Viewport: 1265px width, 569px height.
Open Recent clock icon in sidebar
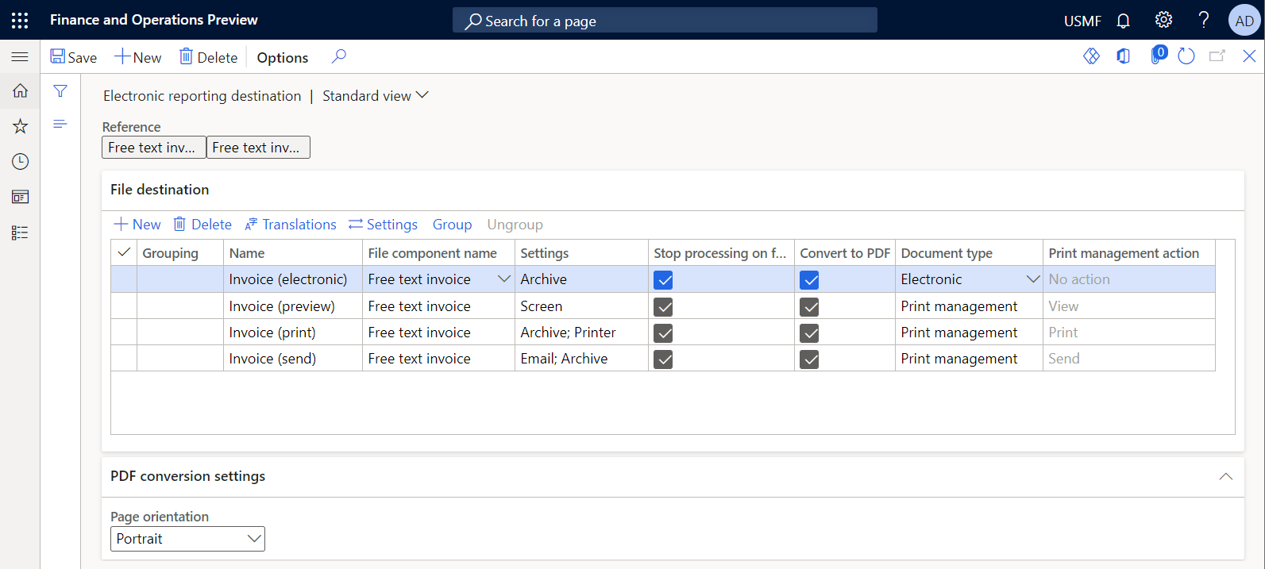20,162
